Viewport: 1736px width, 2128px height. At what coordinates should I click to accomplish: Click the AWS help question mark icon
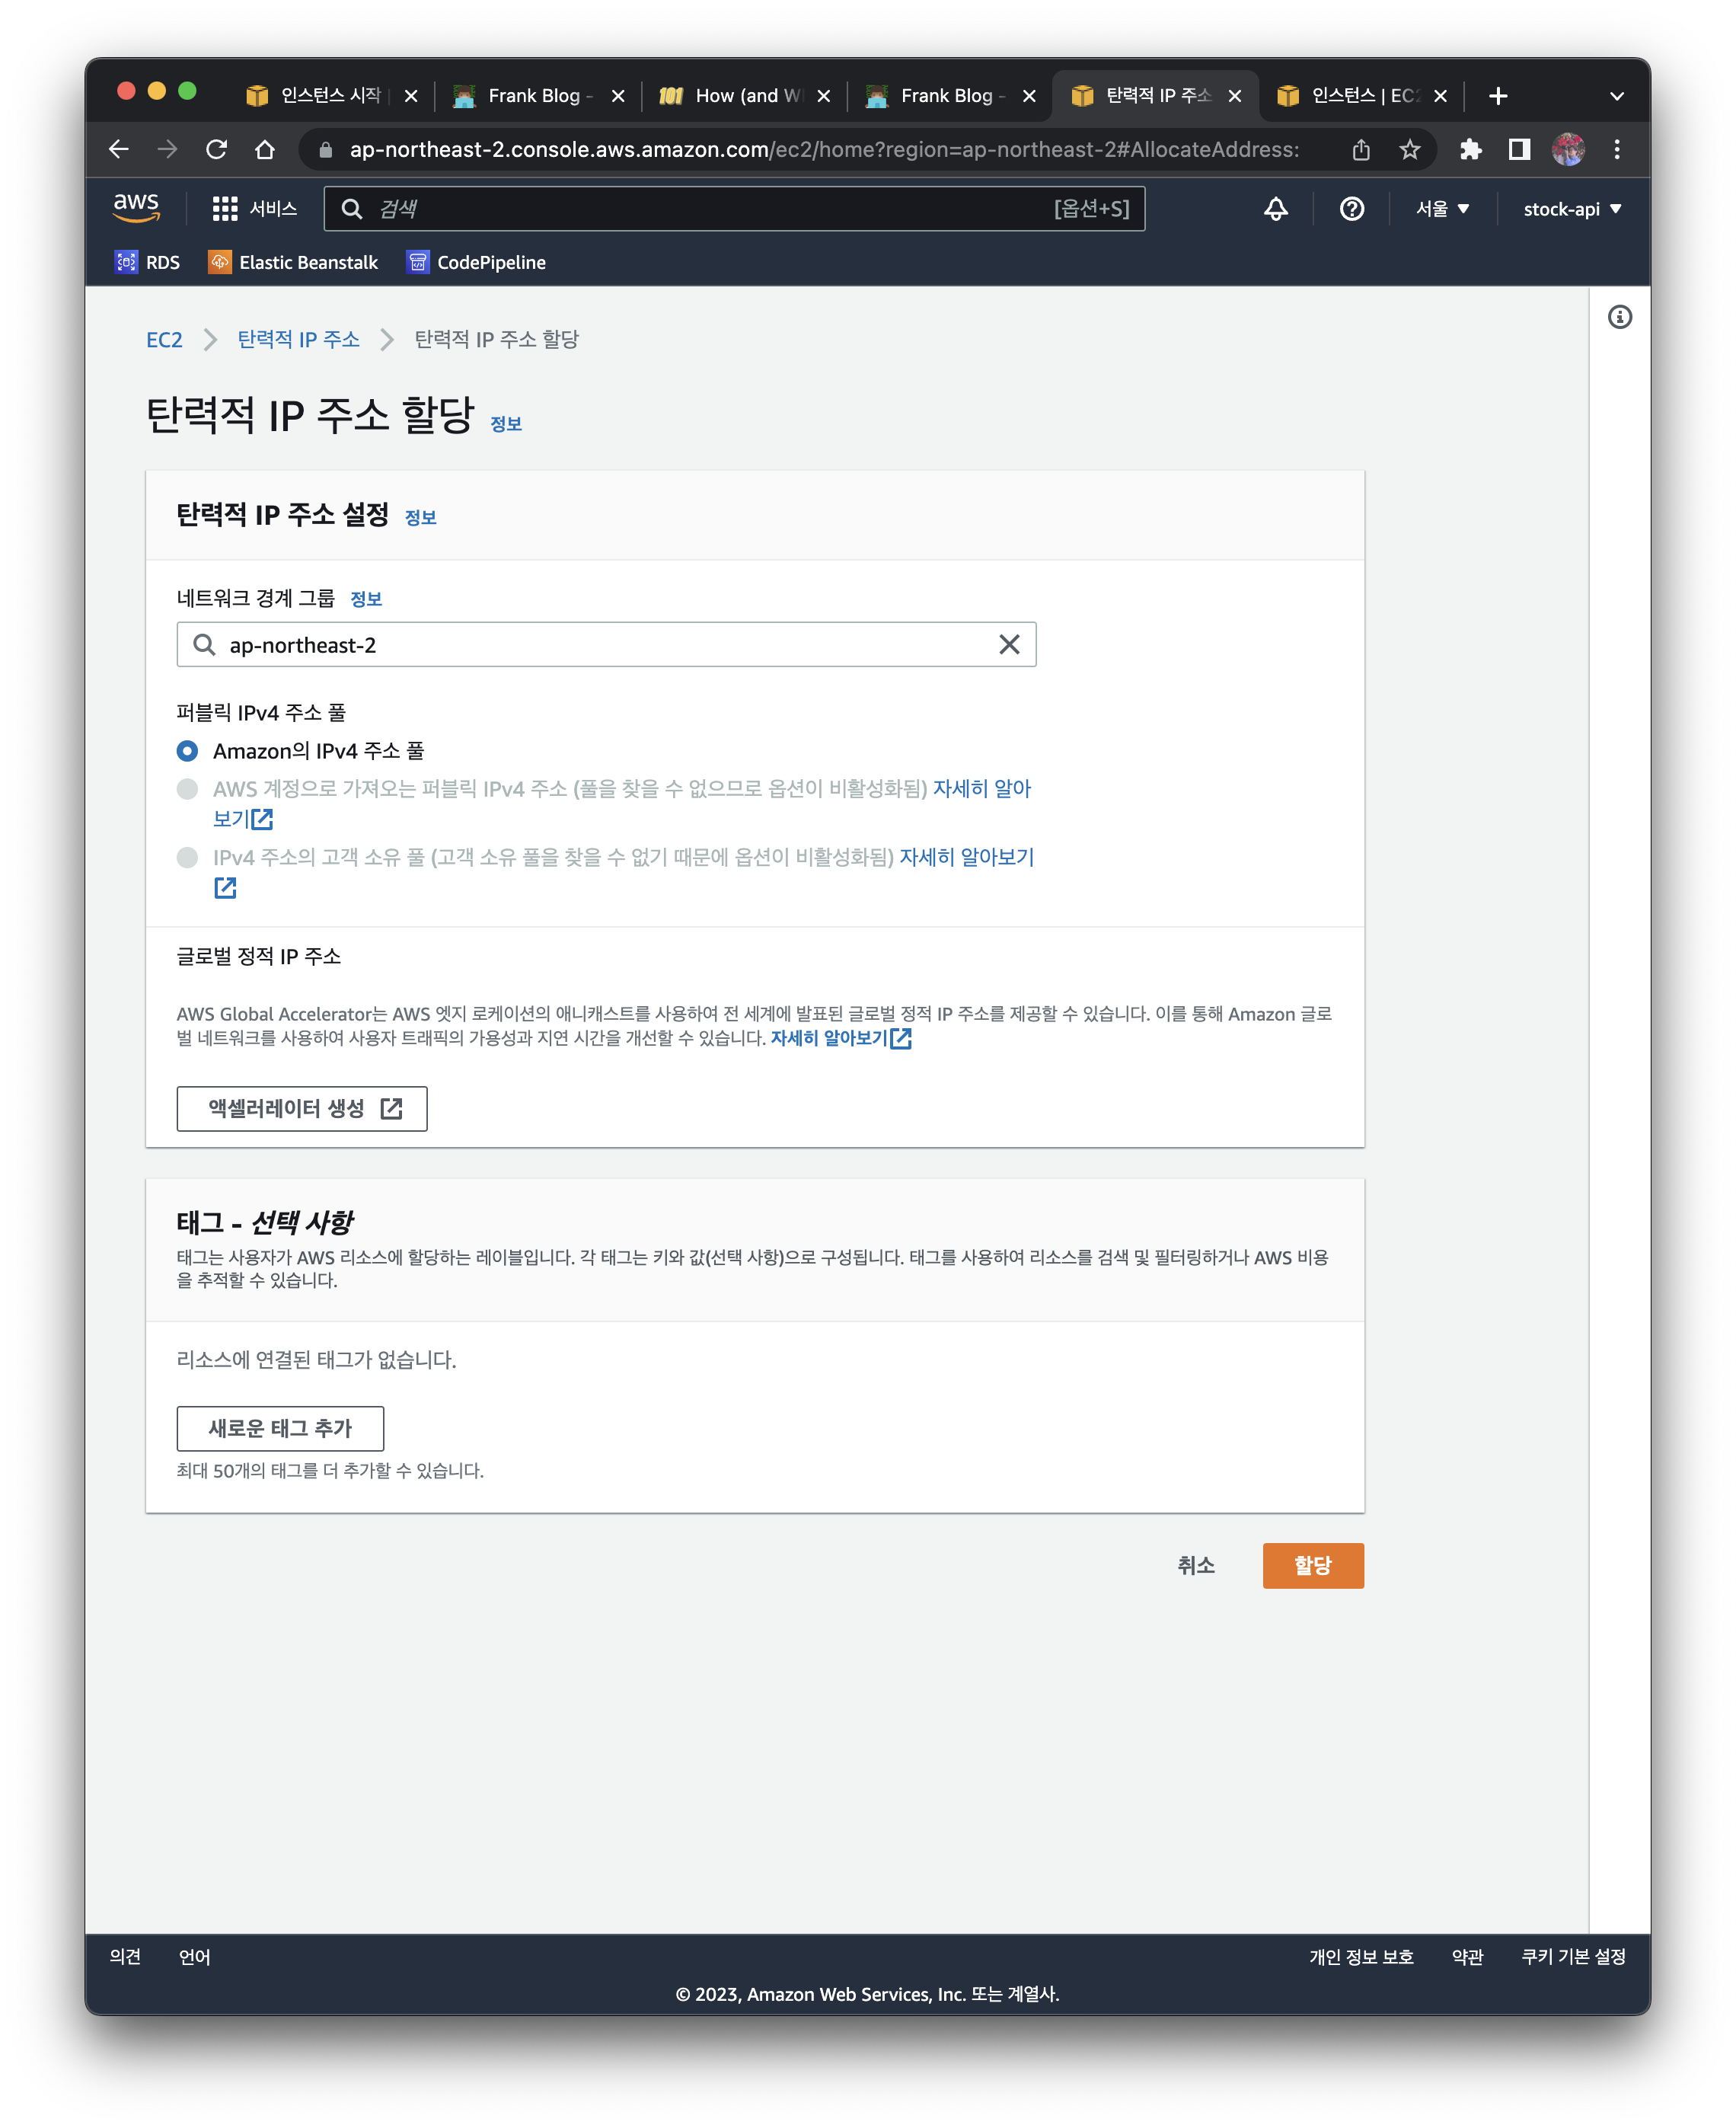point(1351,209)
